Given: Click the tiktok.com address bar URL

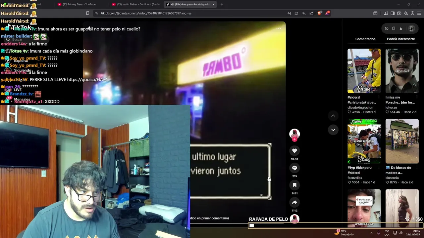Looking at the screenshot, I should 146,13.
